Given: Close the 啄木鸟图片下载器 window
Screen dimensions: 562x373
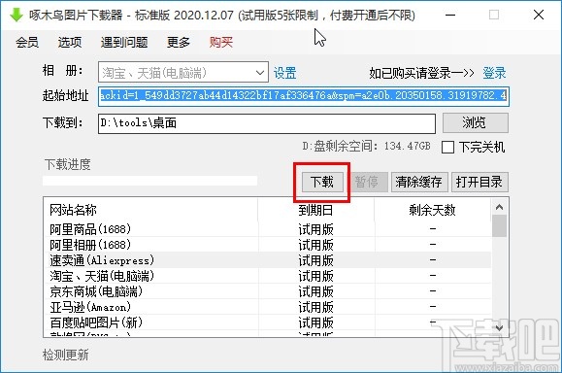Looking at the screenshot, I should click(539, 16).
